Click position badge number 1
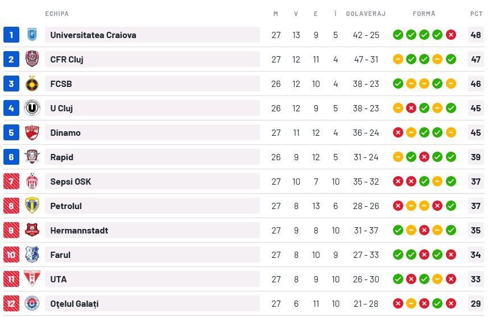 pos(11,35)
